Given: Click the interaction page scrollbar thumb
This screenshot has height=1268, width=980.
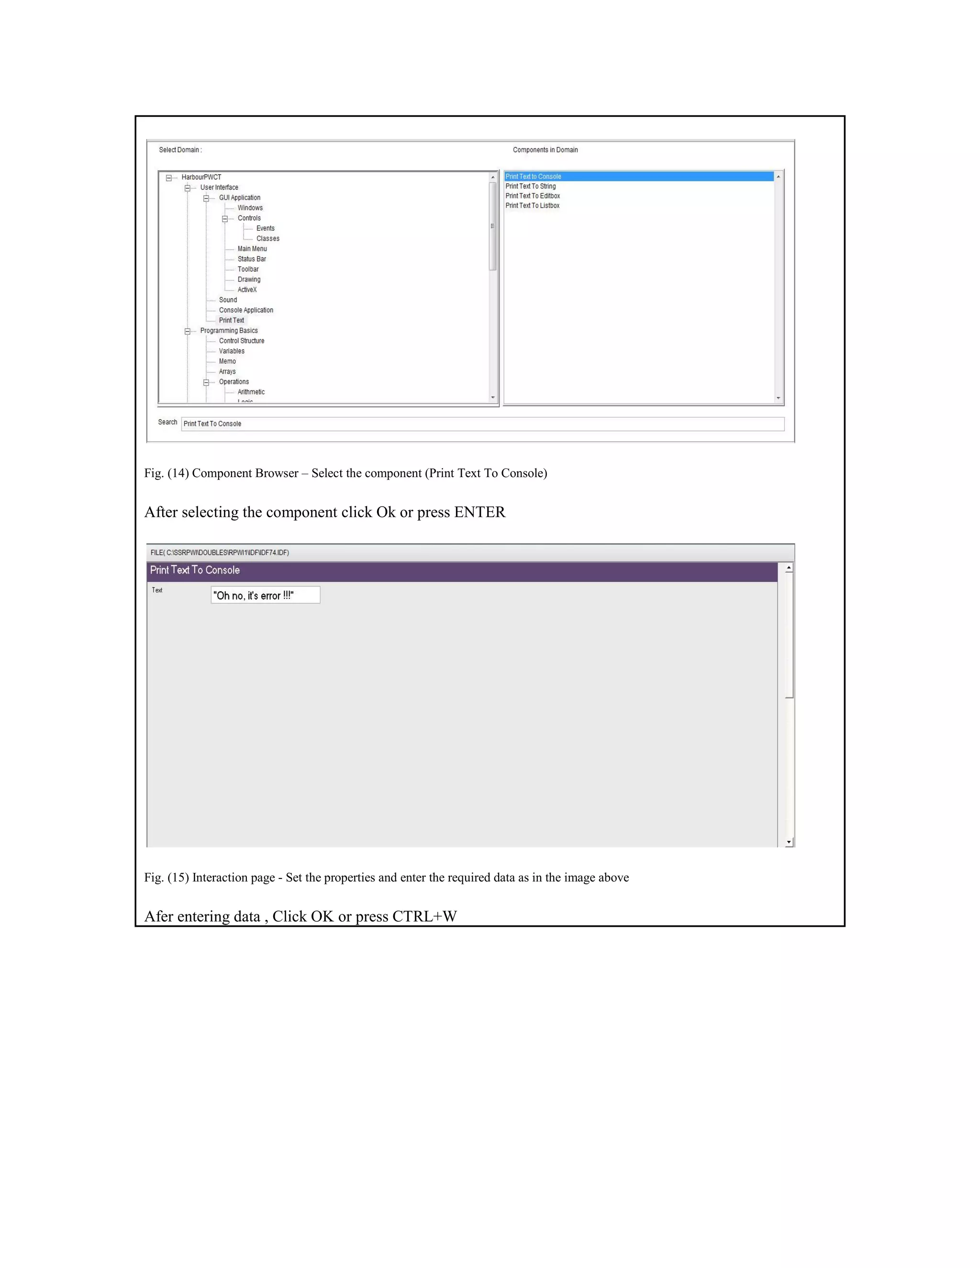Looking at the screenshot, I should tap(789, 635).
